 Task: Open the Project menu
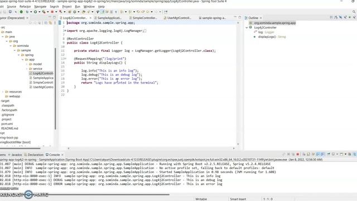point(67,7)
